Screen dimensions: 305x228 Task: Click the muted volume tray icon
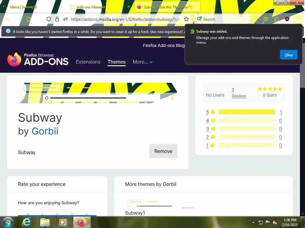pyautogui.click(x=275, y=223)
